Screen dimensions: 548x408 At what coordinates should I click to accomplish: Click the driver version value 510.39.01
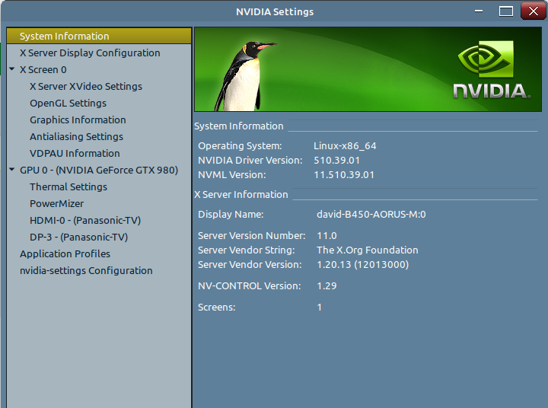[x=336, y=160]
